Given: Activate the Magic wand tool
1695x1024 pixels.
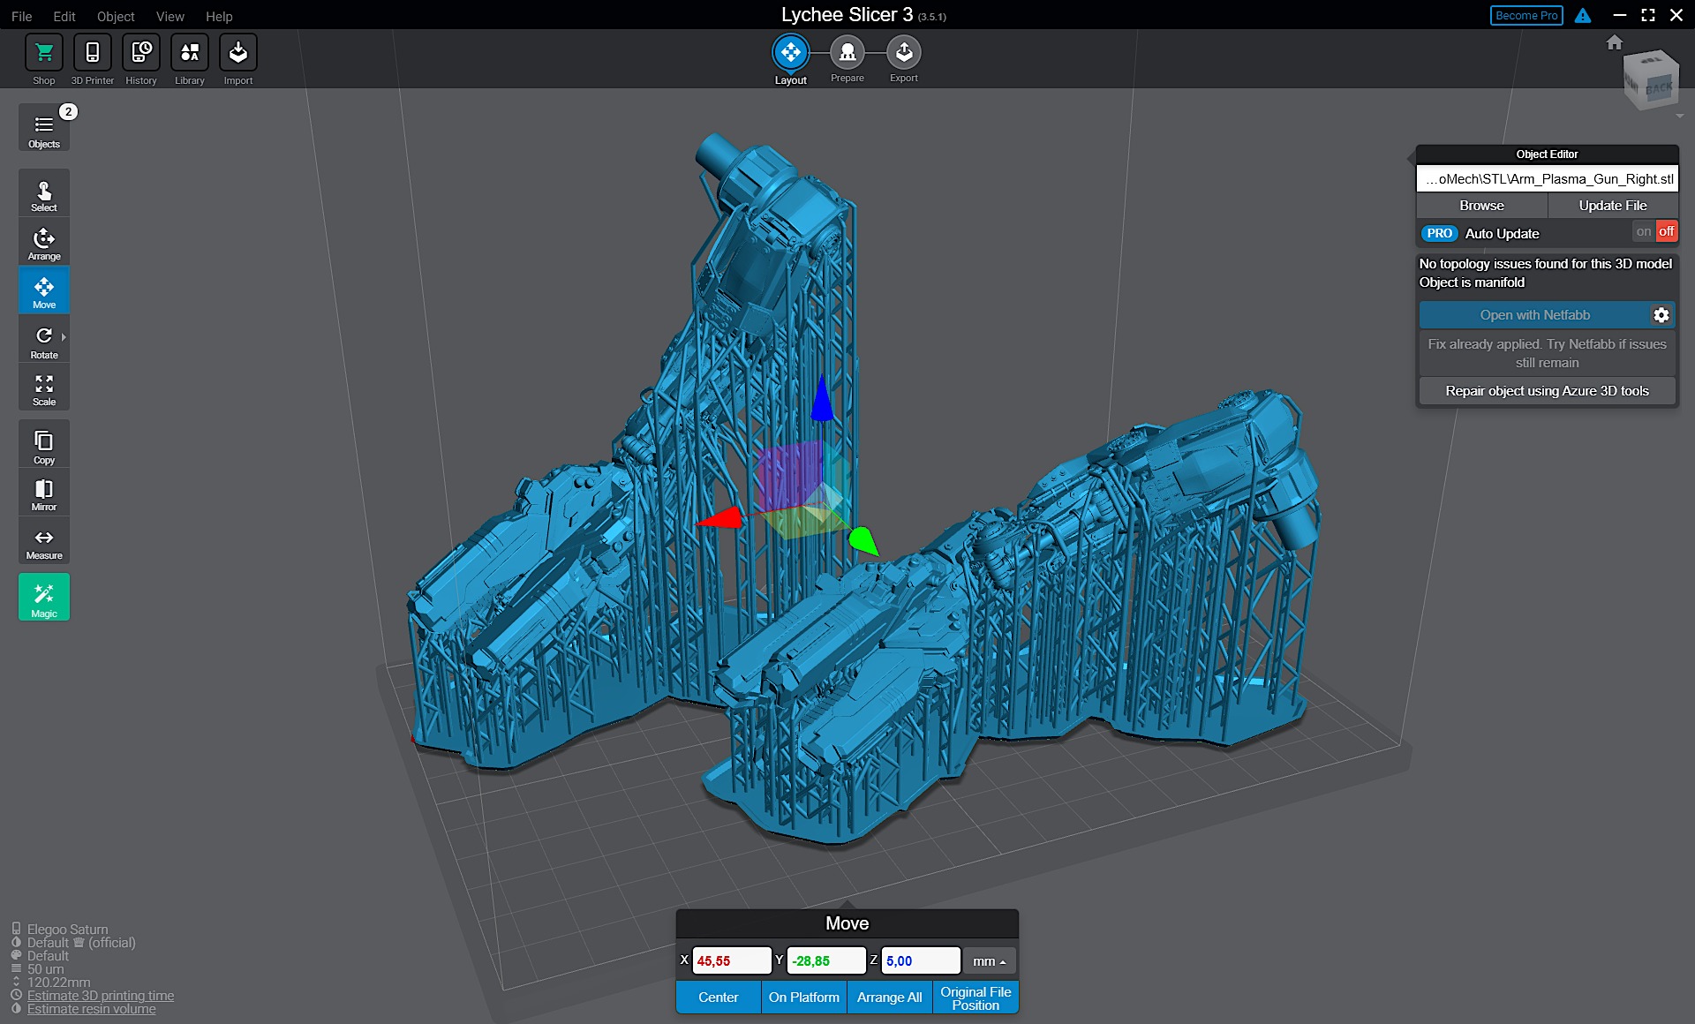Looking at the screenshot, I should point(43,597).
